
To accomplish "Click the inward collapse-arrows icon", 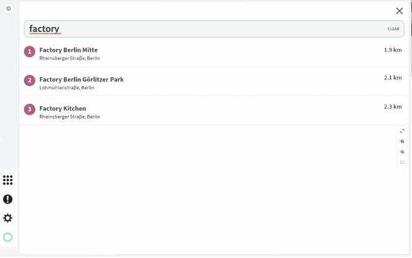I will (402, 162).
